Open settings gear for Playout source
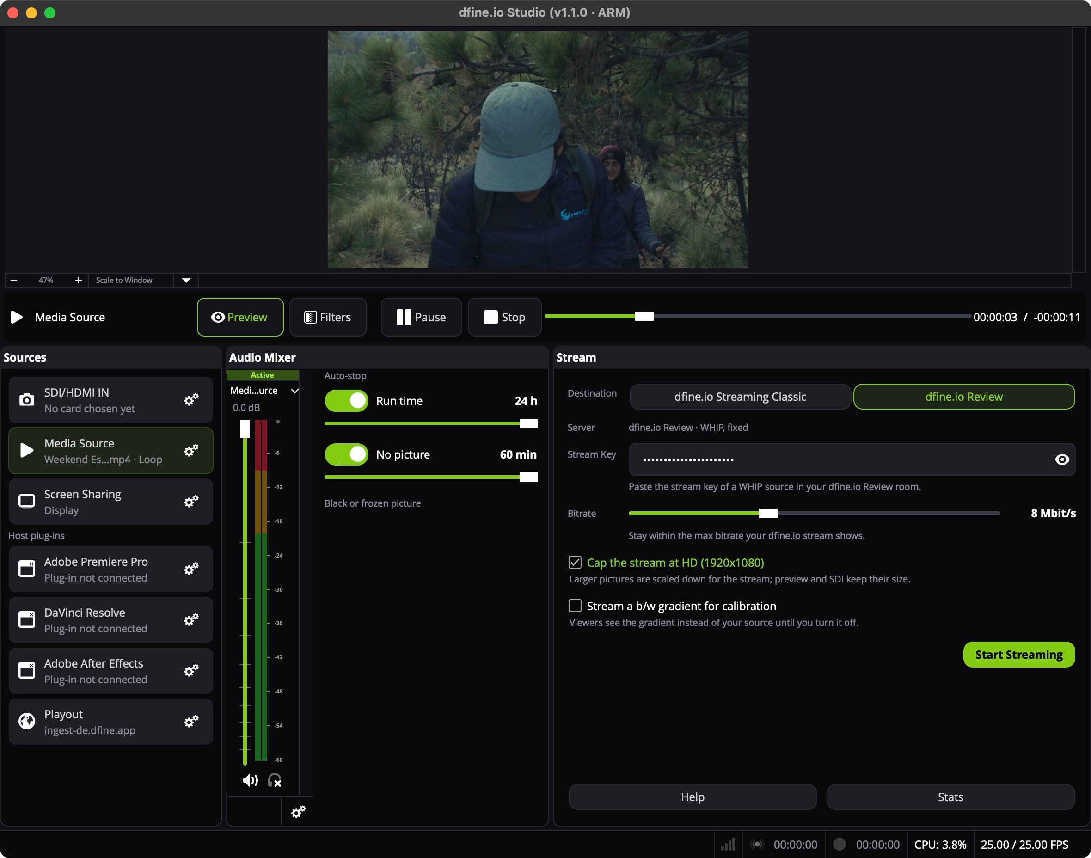Image resolution: width=1091 pixels, height=858 pixels. point(191,722)
